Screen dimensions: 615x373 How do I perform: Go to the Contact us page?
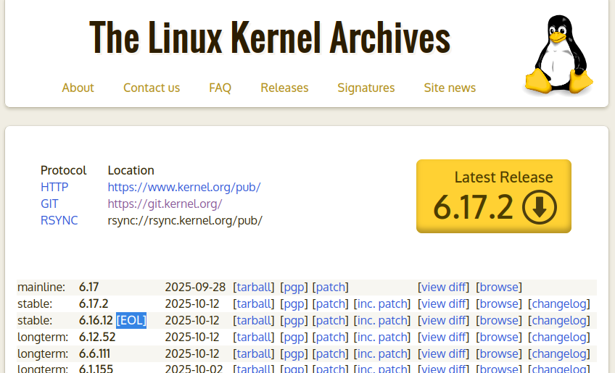click(152, 88)
